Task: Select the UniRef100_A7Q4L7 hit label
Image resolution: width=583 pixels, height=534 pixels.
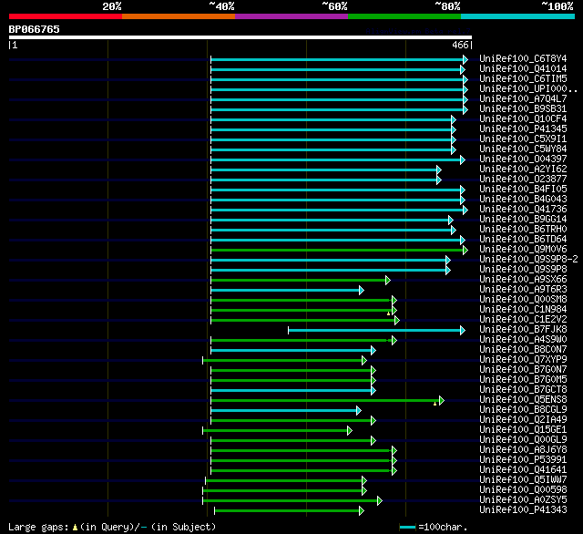Action: click(523, 99)
